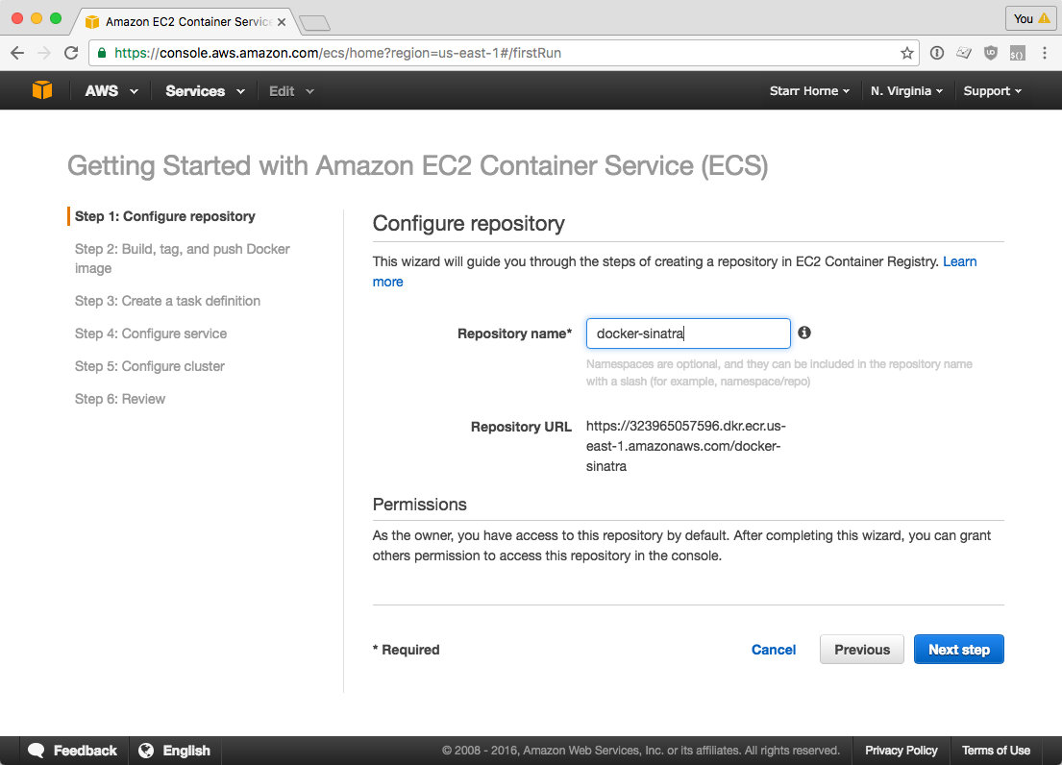Screen dimensions: 1062x765
Task: Click the Feedback speech bubble icon
Action: [36, 751]
